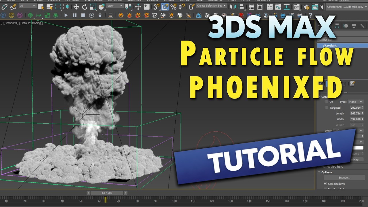368x207 pixels.
Task: Toggle 3D Snaps icon
Action: [x=156, y=7]
